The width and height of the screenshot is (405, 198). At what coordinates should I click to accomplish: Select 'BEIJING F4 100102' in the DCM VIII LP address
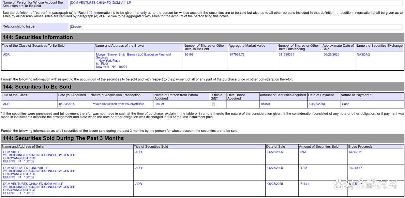19,161
